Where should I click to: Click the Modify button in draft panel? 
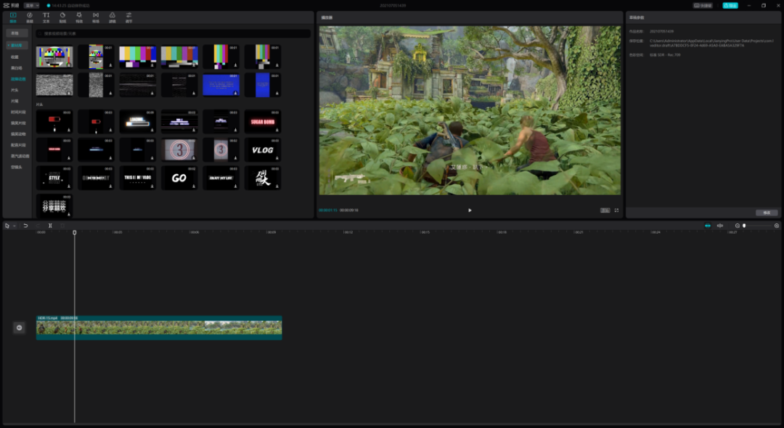767,213
